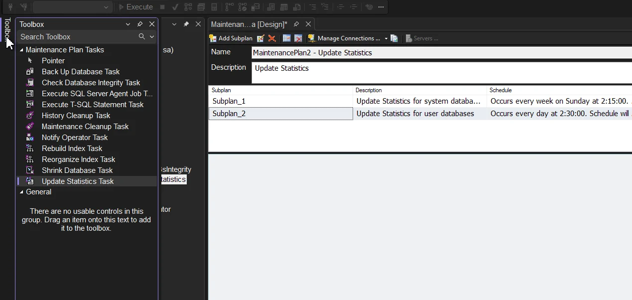
Task: Remove schedule using crossed-out calendar icon
Action: [298, 38]
